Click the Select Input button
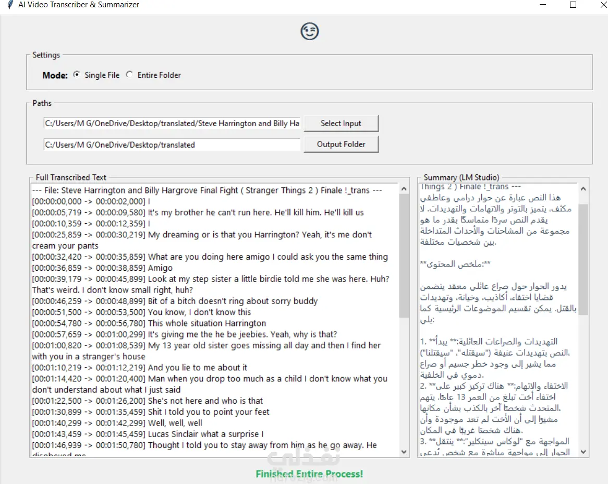 click(341, 123)
